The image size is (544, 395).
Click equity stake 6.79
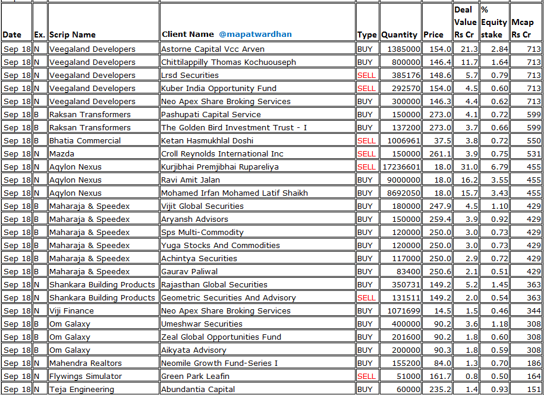click(499, 167)
